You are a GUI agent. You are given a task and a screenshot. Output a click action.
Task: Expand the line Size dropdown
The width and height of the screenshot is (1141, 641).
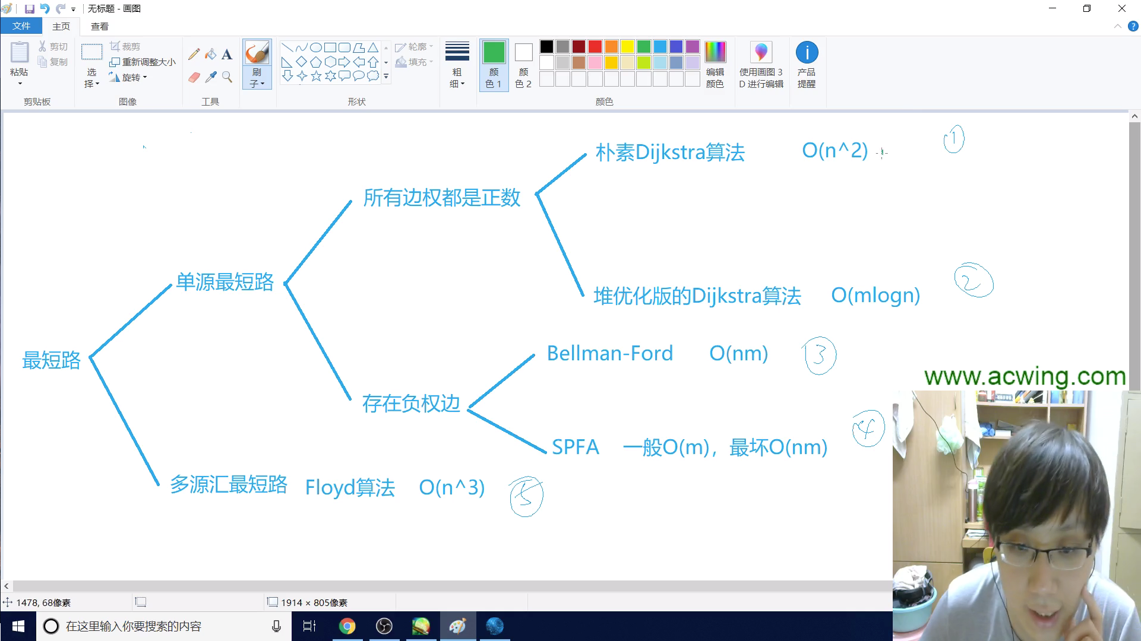(457, 64)
